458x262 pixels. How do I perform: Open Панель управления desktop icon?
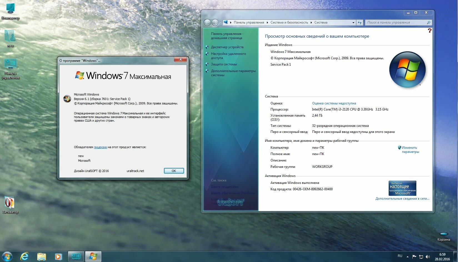10,69
